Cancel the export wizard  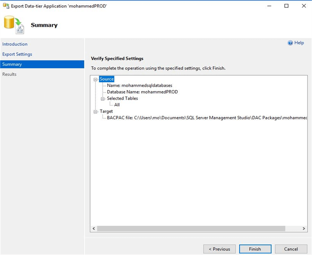coord(291,249)
